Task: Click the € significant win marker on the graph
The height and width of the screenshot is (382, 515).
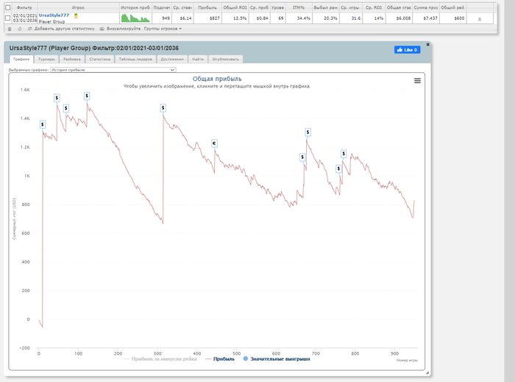Action: click(214, 144)
